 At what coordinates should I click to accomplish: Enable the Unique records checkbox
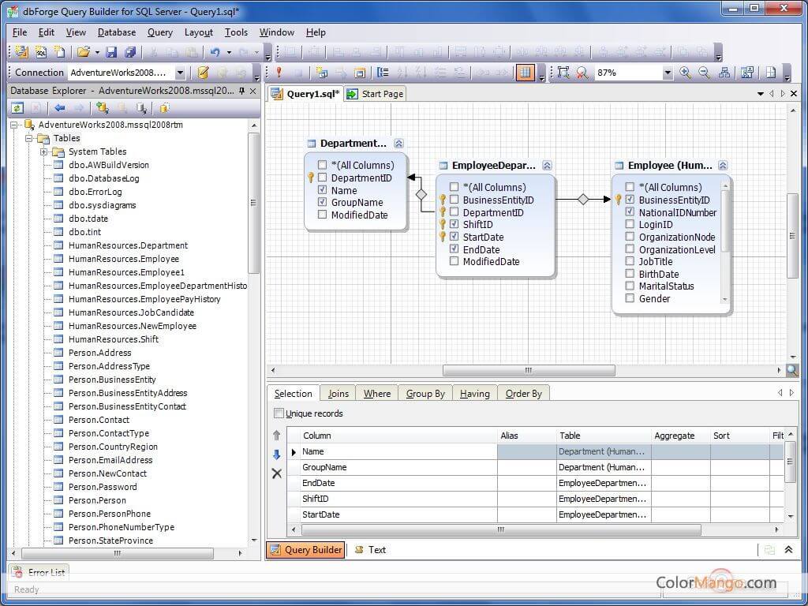click(279, 413)
